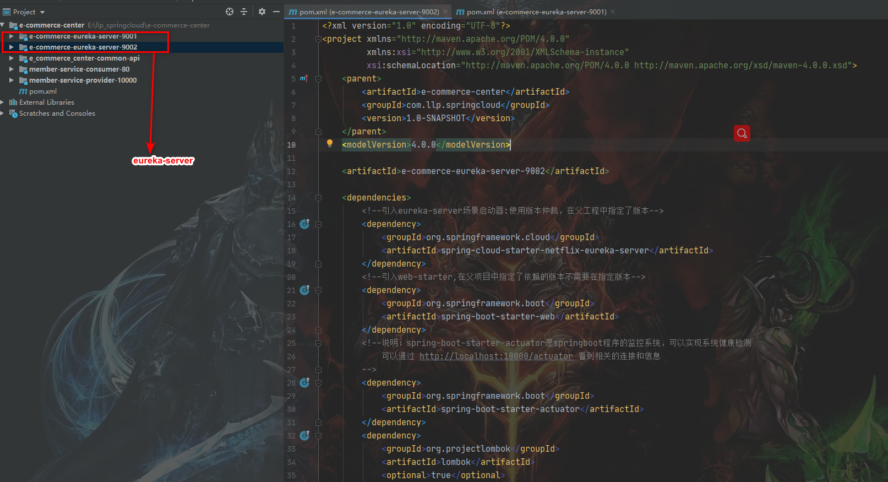Select e-commerce-eureka-server-9002 in tree
Screen dimensions: 888x482
pos(83,47)
